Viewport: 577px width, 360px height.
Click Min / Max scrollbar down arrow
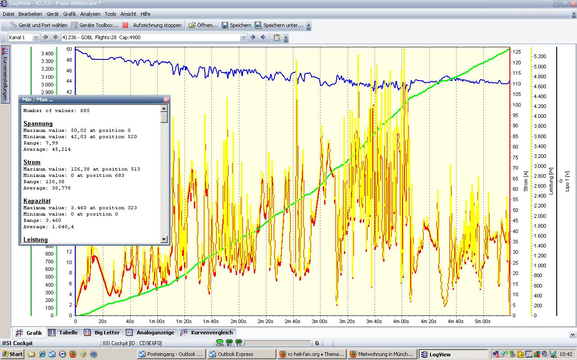(164, 240)
